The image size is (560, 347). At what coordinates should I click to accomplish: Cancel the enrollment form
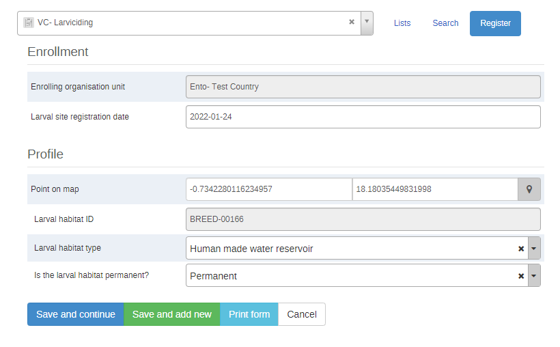pyautogui.click(x=302, y=314)
